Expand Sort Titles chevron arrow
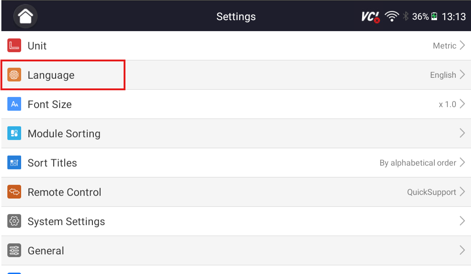 point(462,163)
